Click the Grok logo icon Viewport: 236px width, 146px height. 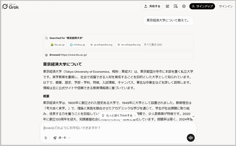coord(5,7)
